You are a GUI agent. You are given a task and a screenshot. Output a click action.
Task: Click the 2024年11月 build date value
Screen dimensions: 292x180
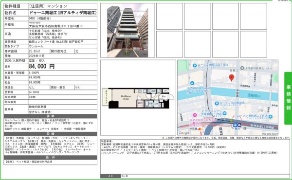[36, 56]
